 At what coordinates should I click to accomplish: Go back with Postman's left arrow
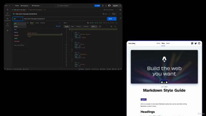(x=9, y=6)
